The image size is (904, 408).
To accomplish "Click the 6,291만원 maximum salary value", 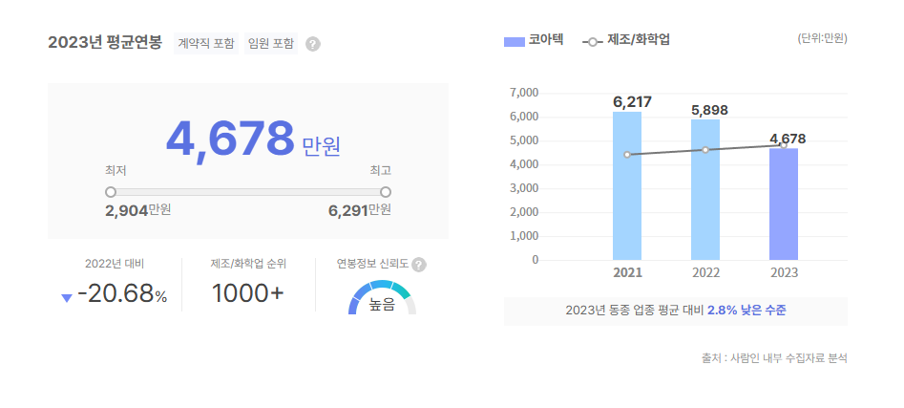I will pos(360,210).
